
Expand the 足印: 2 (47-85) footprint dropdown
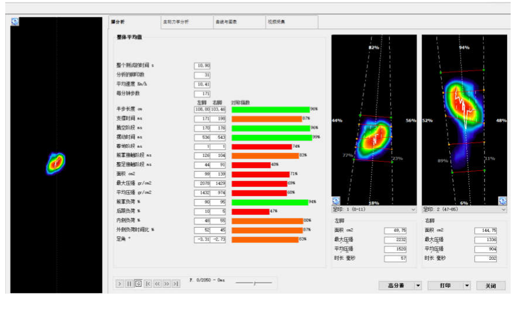(504, 209)
